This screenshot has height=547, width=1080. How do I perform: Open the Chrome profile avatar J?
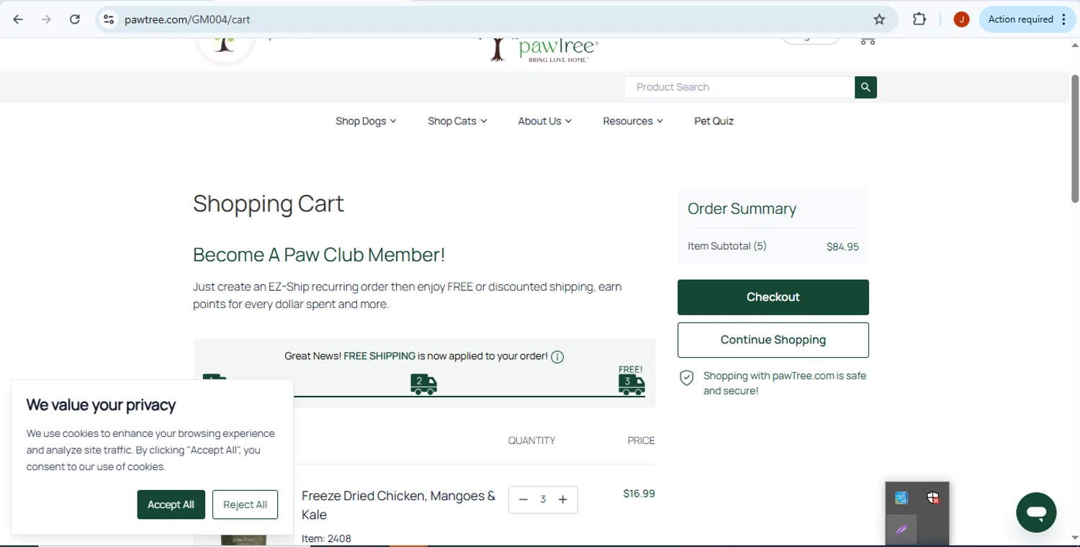(x=961, y=19)
